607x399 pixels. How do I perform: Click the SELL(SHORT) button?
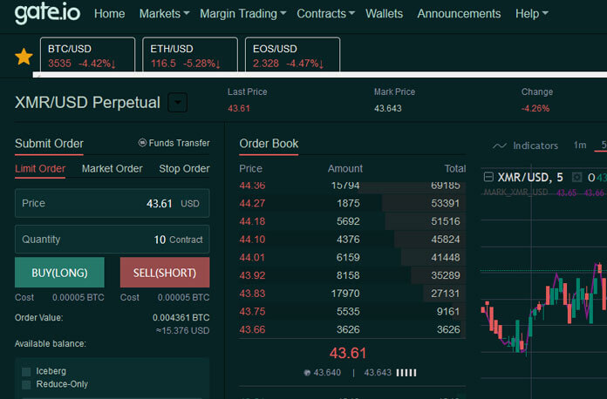tap(165, 273)
